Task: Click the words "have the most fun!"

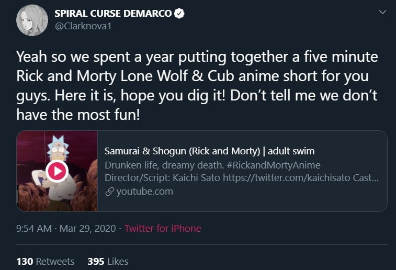Action: pyautogui.click(x=78, y=115)
